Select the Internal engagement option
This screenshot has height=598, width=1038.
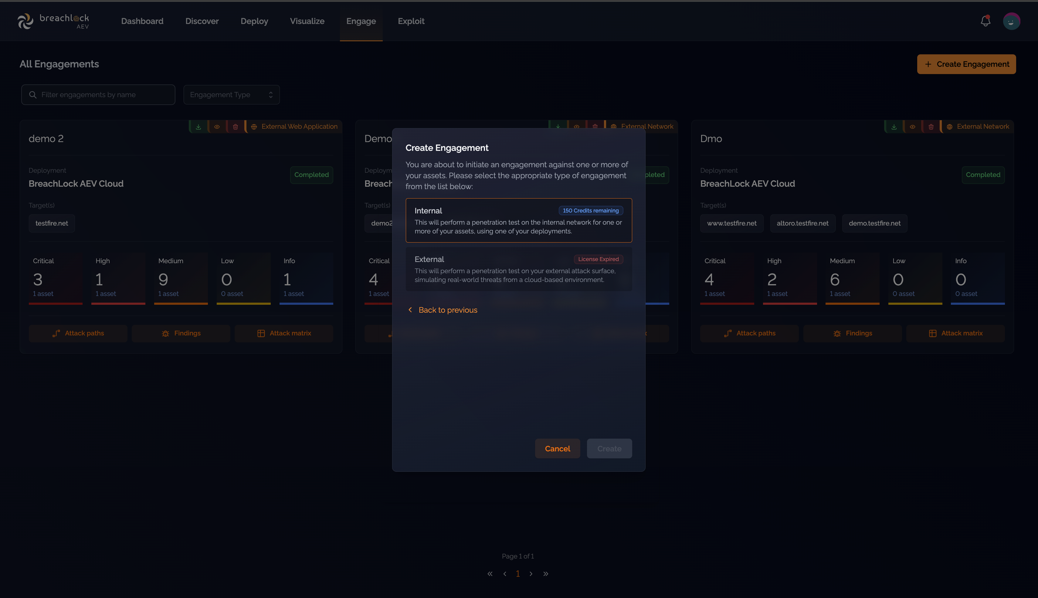[x=519, y=220]
